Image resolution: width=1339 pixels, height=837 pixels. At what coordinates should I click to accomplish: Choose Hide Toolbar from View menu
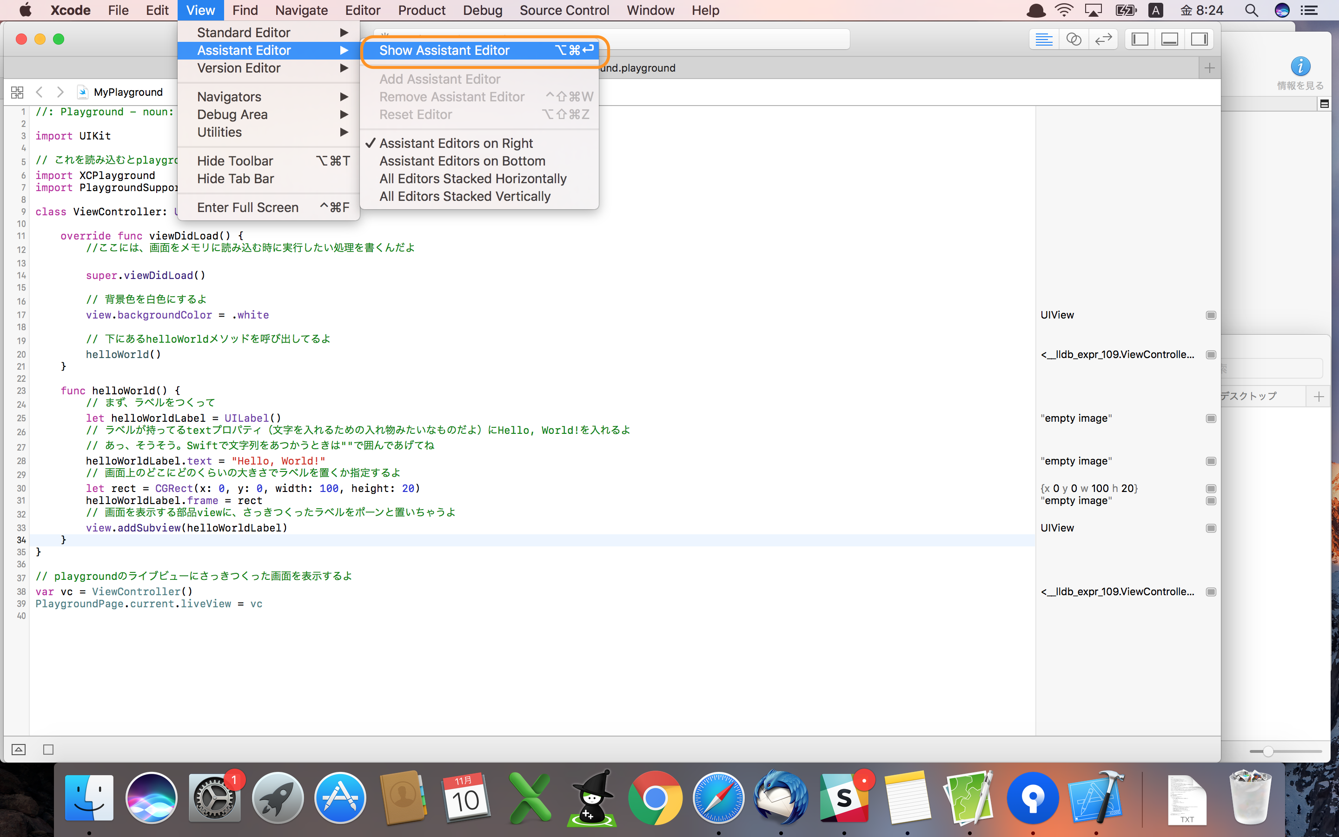(x=269, y=161)
